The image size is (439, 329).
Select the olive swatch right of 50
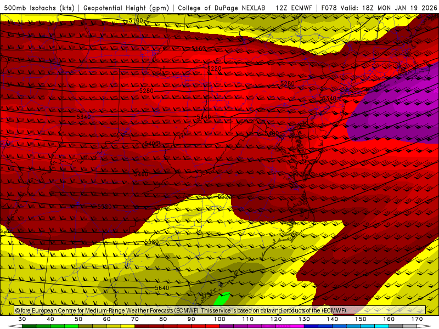pyautogui.click(x=86, y=326)
